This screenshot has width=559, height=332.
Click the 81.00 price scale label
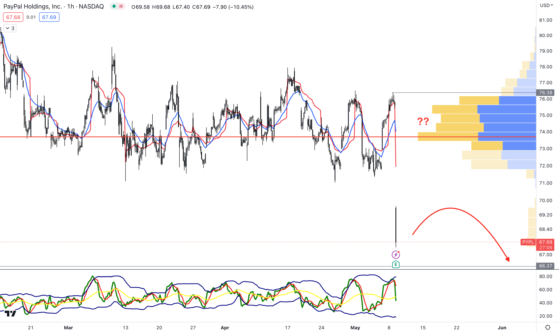point(546,20)
